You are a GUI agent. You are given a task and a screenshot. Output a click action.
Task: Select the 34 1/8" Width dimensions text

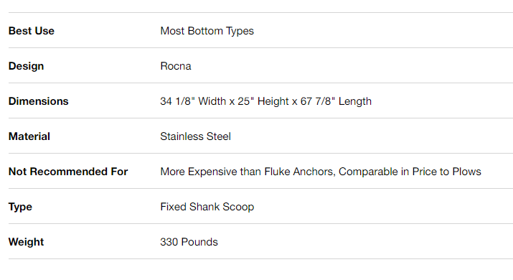coord(193,101)
